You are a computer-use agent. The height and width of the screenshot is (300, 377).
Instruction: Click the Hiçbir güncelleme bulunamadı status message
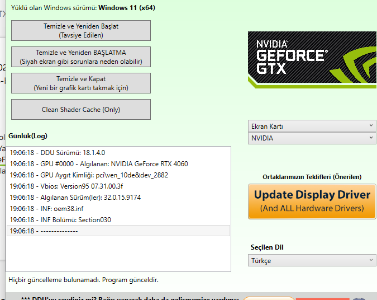(x=83, y=280)
